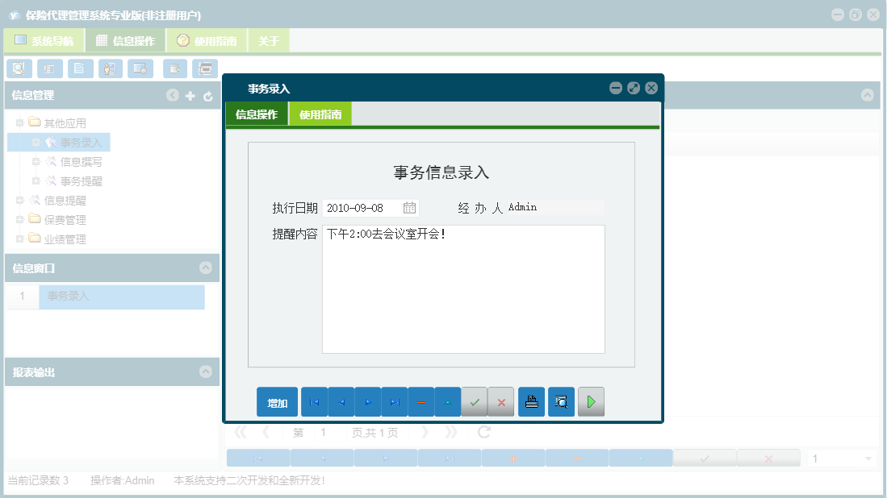Image resolution: width=887 pixels, height=498 pixels.
Task: Open print preview in the dialog toolbar
Action: pyautogui.click(x=561, y=401)
